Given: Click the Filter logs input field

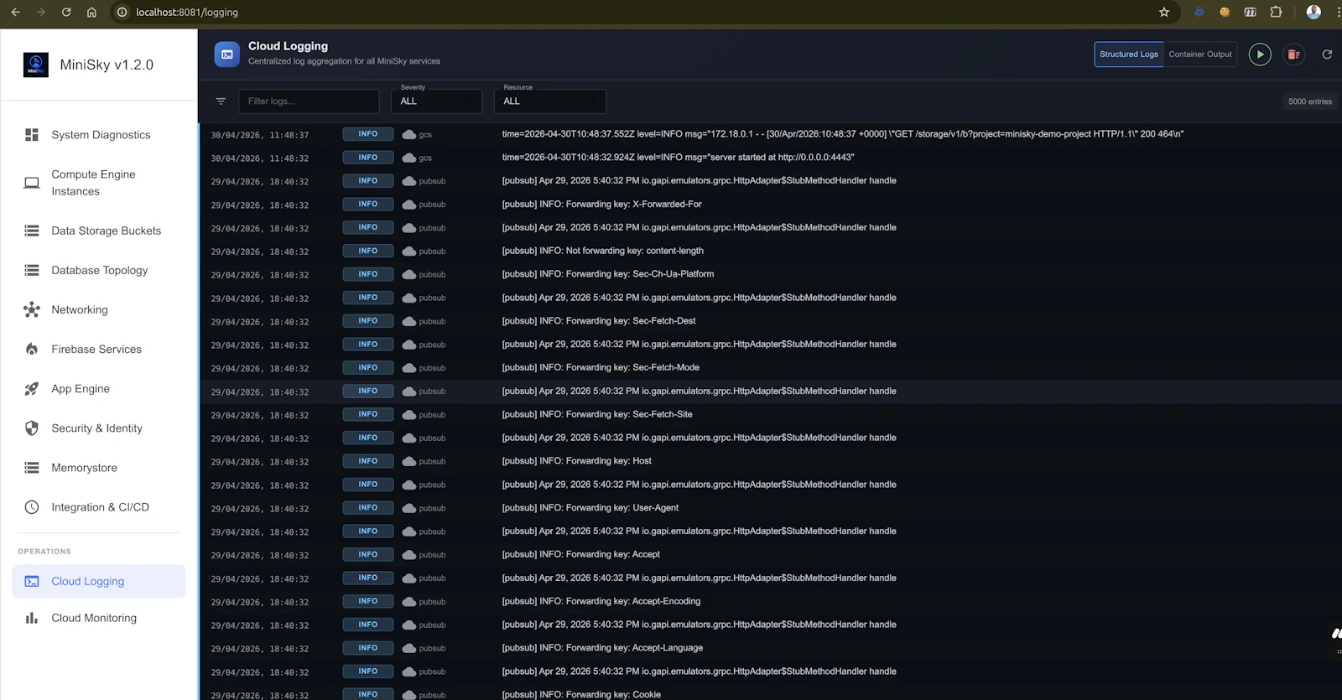Looking at the screenshot, I should 309,101.
